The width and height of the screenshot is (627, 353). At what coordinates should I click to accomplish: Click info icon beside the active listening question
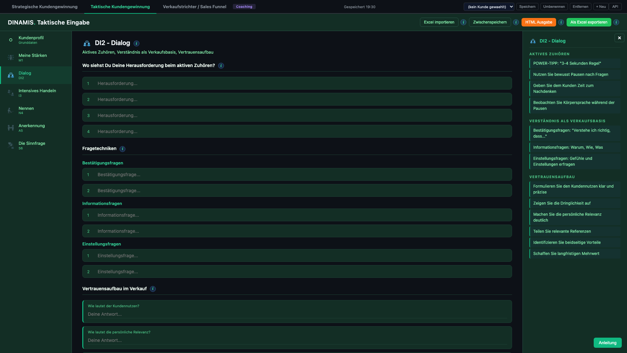221,66
